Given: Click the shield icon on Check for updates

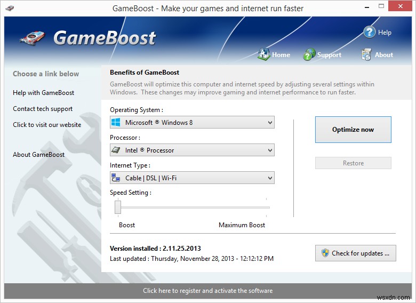Looking at the screenshot, I should coord(325,253).
